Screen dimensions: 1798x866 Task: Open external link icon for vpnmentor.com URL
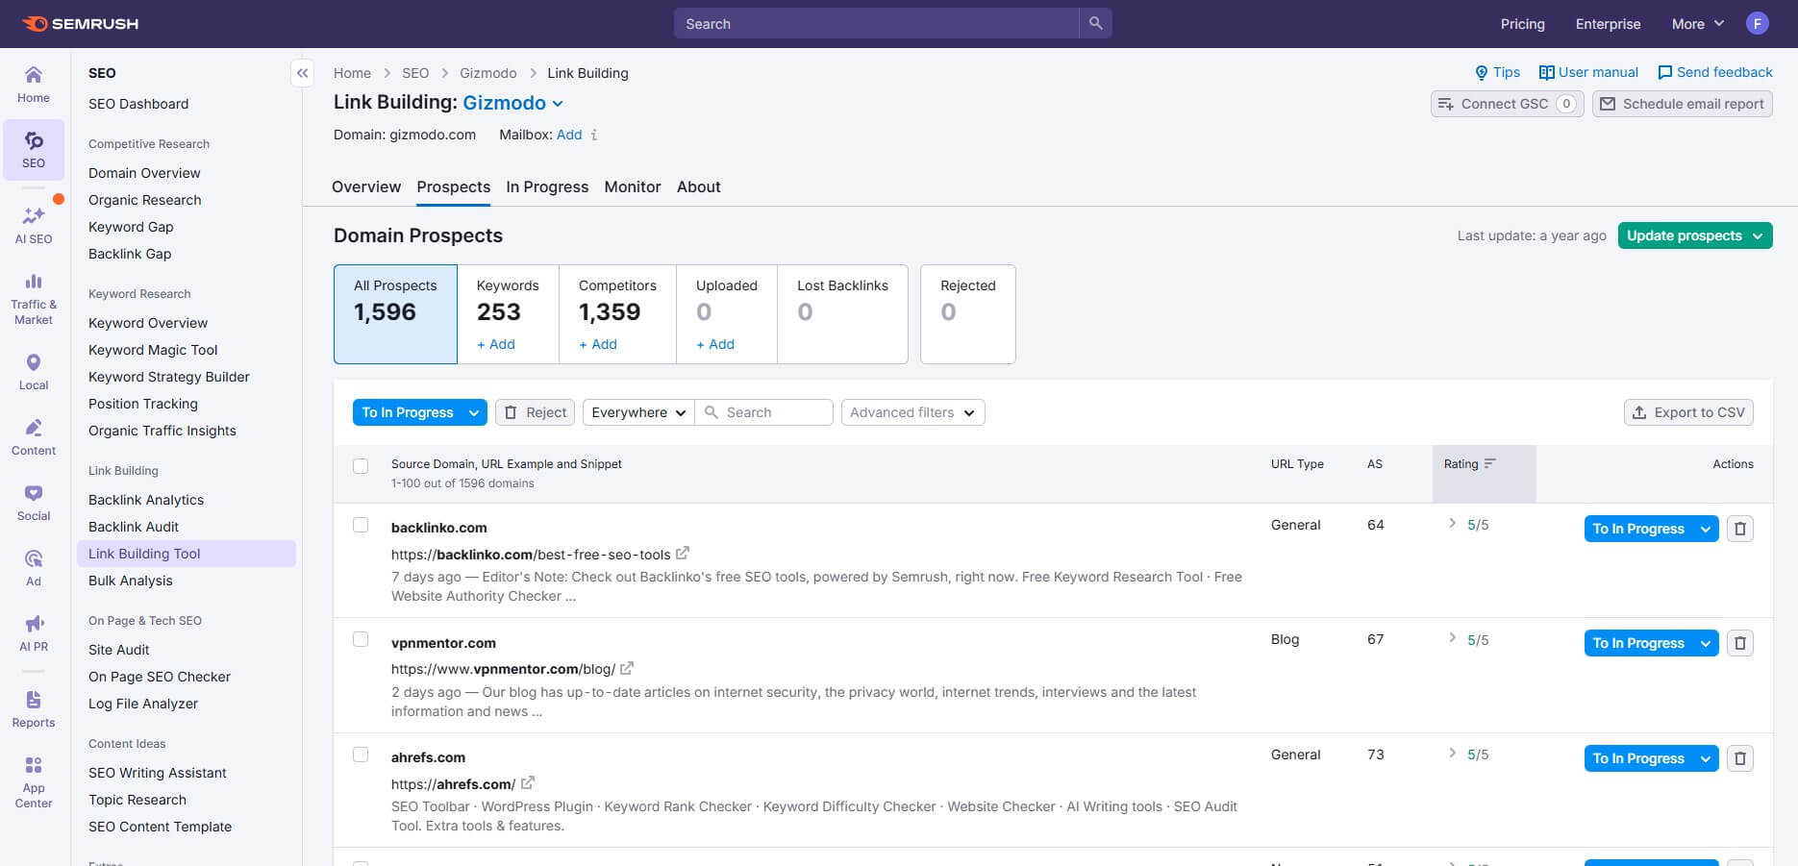pos(627,668)
